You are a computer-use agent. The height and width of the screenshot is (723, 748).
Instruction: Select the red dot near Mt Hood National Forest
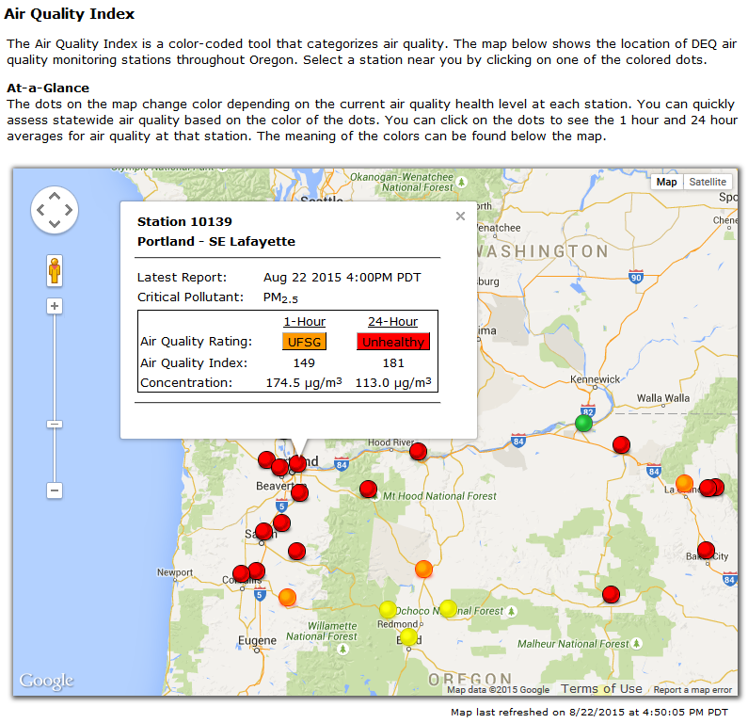tap(368, 490)
